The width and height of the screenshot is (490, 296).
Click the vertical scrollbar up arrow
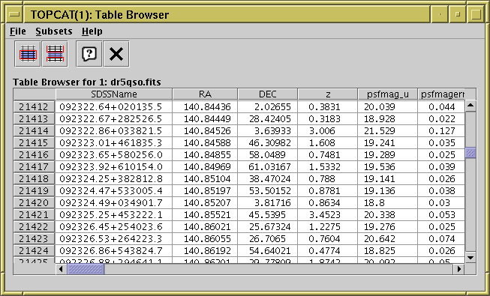[x=470, y=106]
